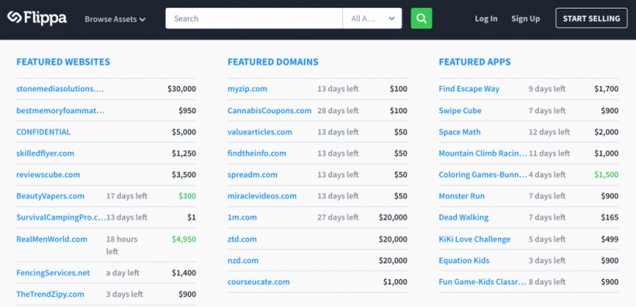Open the Coloring Games-Bunny app listing

(483, 174)
